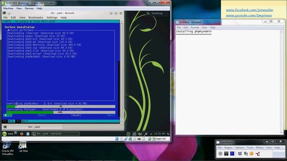Open Oracle VM VirtualBox desktop shortcut
The width and height of the screenshot is (287, 161).
click(8, 149)
